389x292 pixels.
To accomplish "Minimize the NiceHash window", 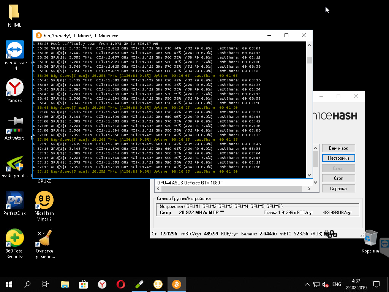I will coord(321,96).
